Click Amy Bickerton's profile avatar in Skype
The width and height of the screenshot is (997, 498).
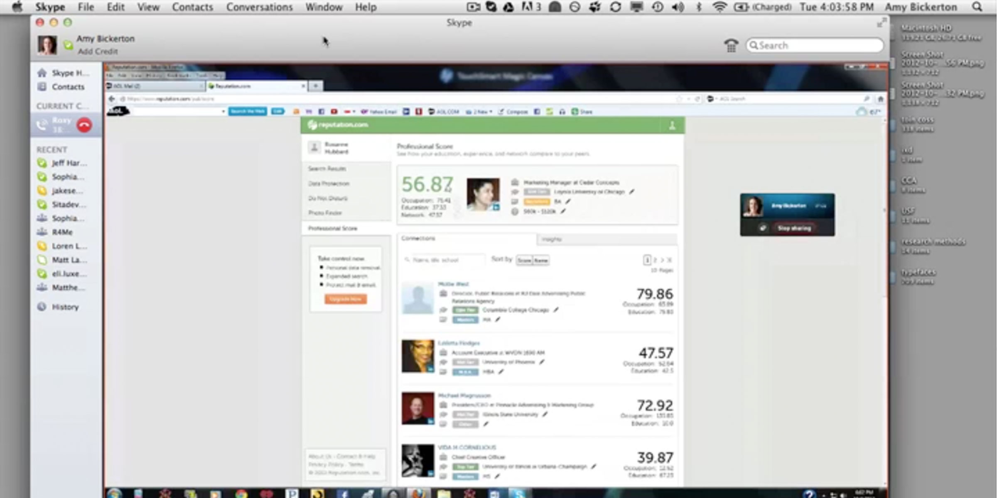[x=47, y=45]
